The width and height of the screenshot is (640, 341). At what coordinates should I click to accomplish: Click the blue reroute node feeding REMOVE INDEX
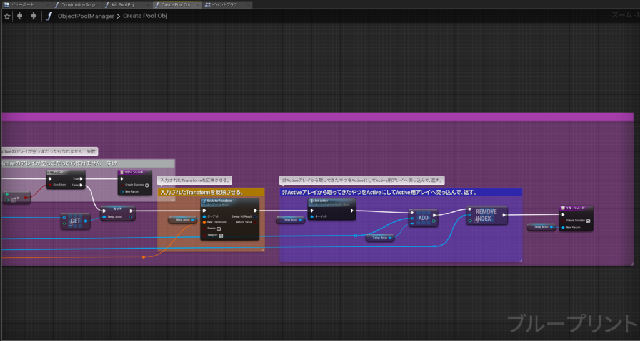pos(434,246)
